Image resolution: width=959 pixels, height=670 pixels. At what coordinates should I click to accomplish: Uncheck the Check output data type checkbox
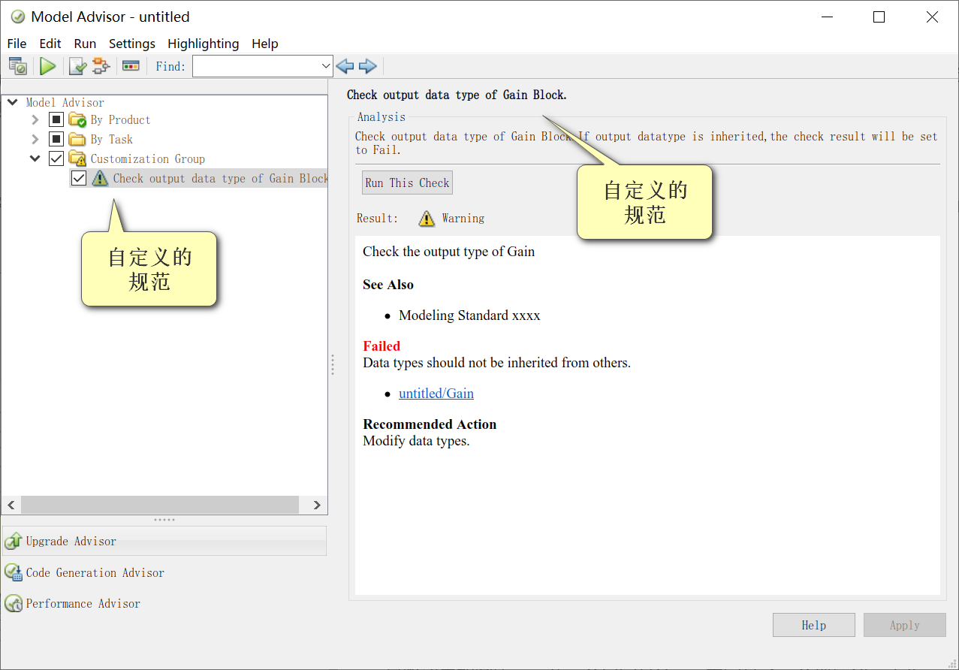79,178
